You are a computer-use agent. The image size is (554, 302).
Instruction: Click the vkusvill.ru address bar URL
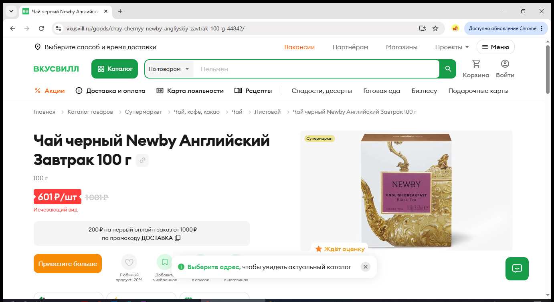[x=155, y=28]
